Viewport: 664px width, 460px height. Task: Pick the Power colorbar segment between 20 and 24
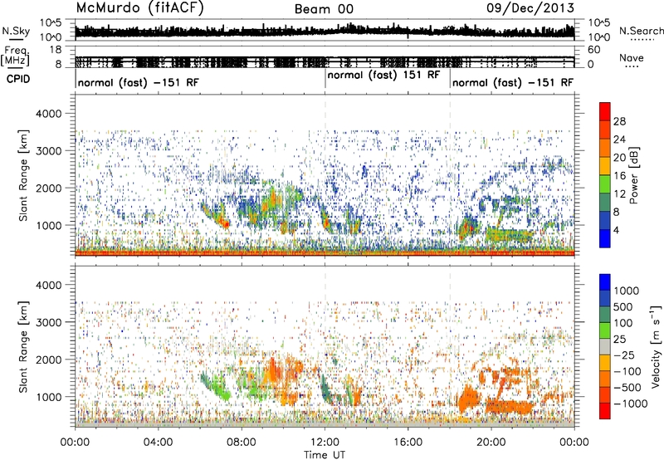(x=605, y=149)
